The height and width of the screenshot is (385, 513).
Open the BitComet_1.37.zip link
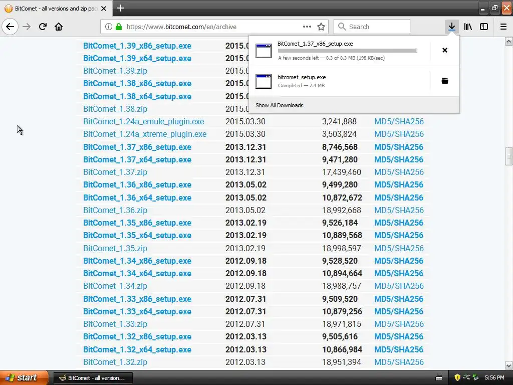115,172
